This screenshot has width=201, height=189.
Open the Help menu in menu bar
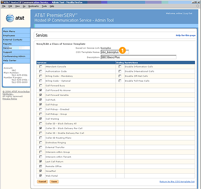[x=52, y=6]
